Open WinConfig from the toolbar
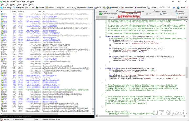 tap(6, 7)
